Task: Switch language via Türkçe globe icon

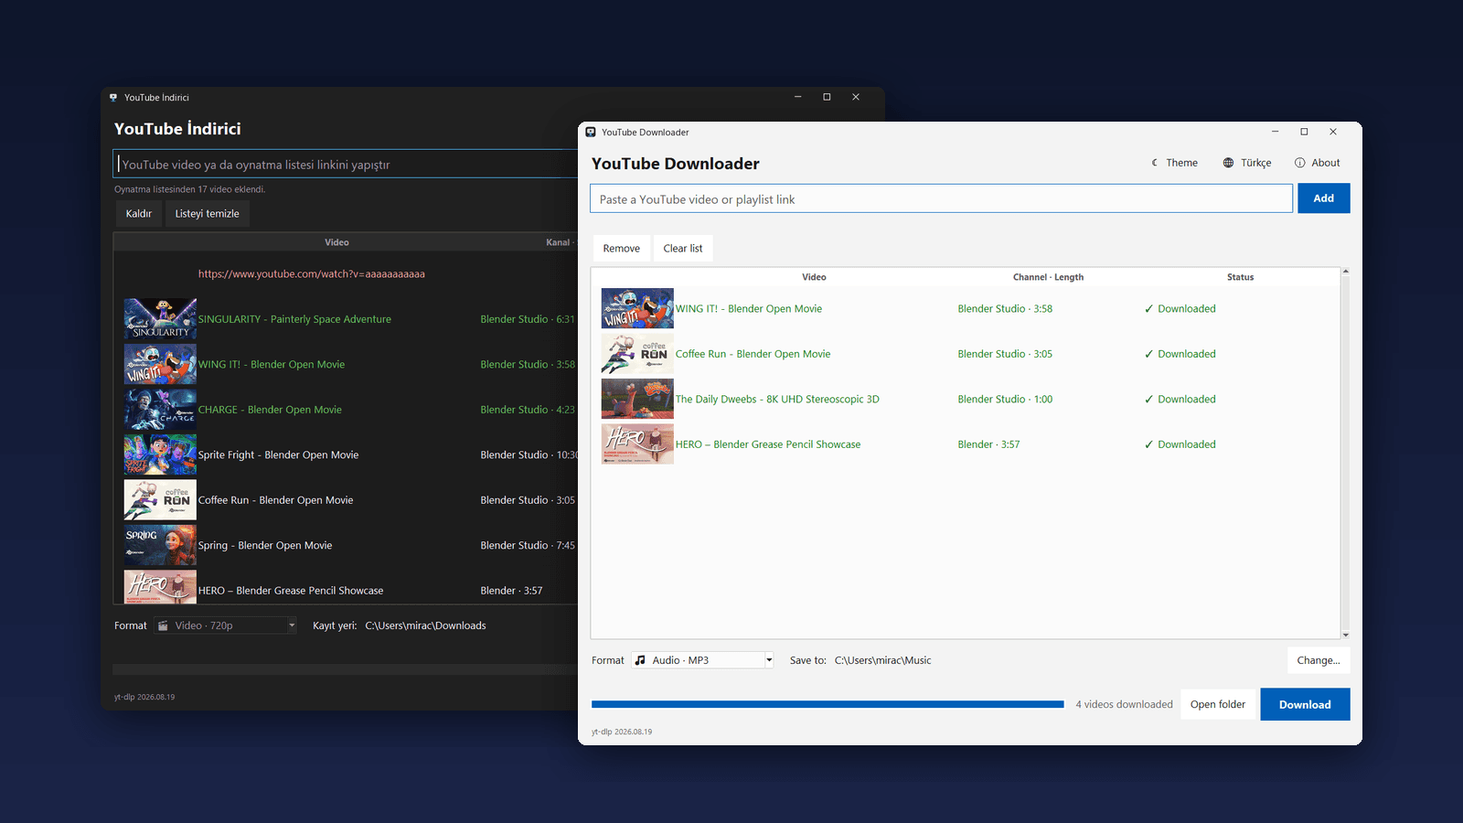Action: coord(1228,163)
